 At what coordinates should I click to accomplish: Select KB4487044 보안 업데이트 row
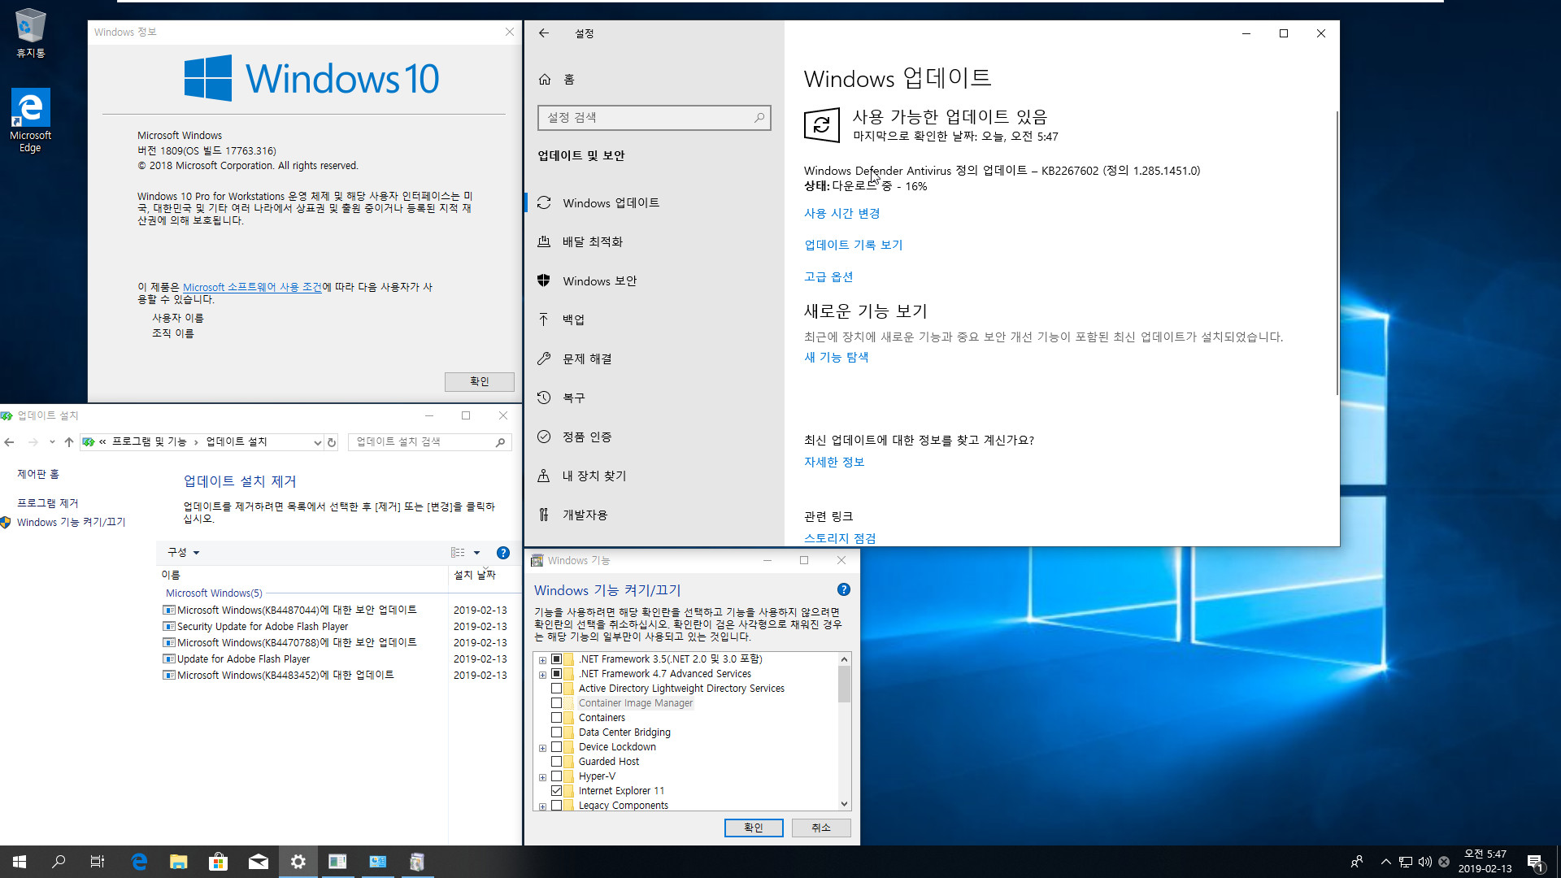[334, 610]
